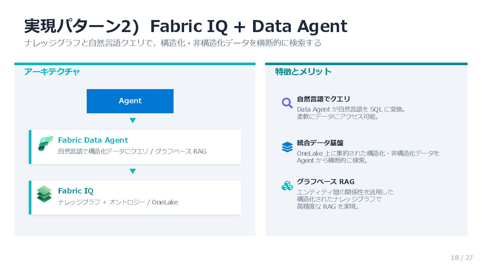This screenshot has height=271, width=482.
Task: Click the arrow below the Agent box
Action: 133,121
